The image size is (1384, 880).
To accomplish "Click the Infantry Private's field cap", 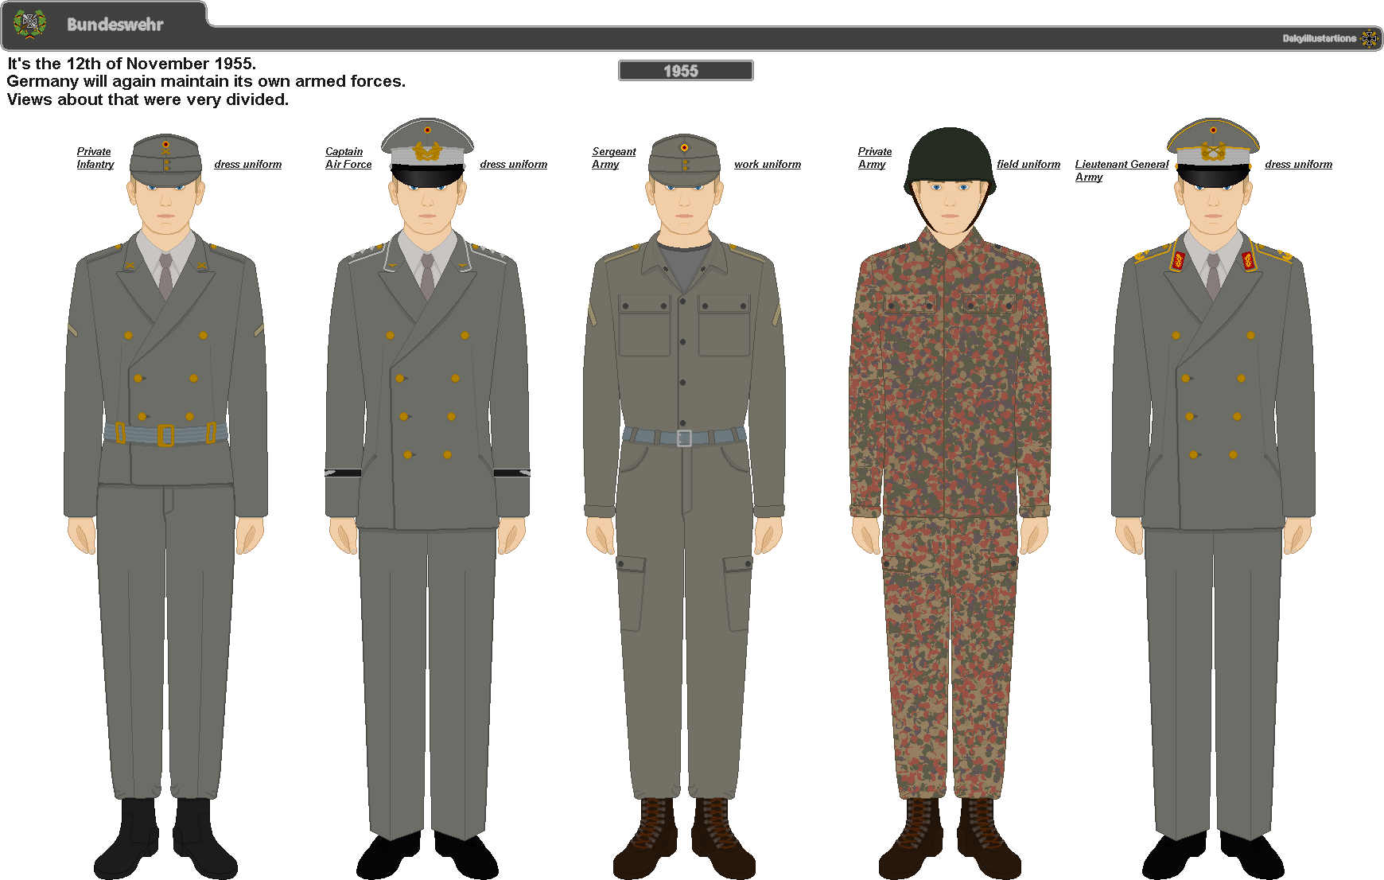I will click(165, 161).
